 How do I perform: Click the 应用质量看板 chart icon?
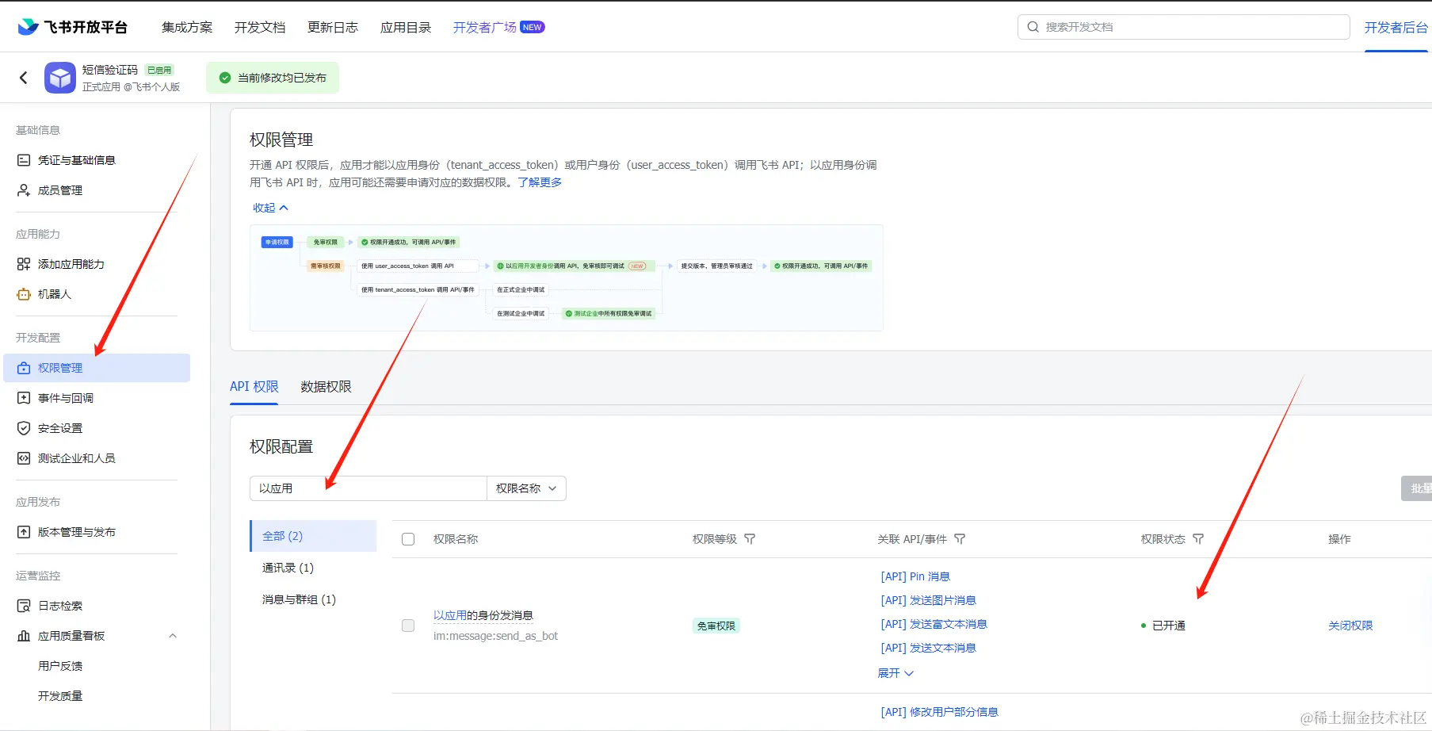pyautogui.click(x=24, y=636)
